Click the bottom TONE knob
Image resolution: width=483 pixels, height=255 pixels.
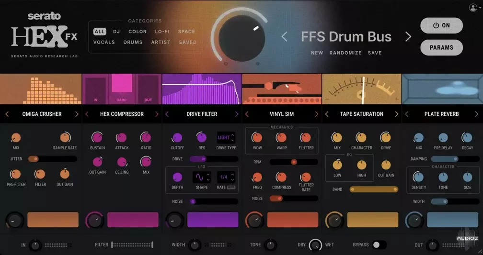[x=270, y=245]
